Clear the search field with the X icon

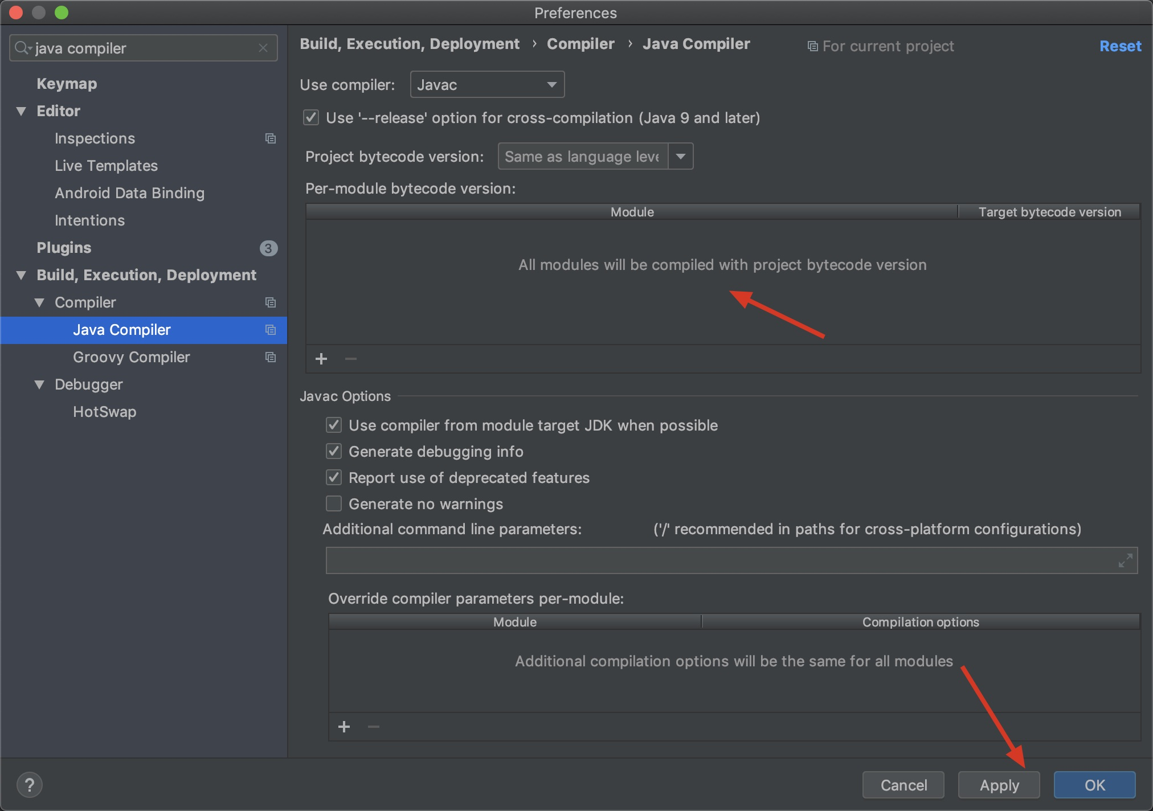coord(263,48)
